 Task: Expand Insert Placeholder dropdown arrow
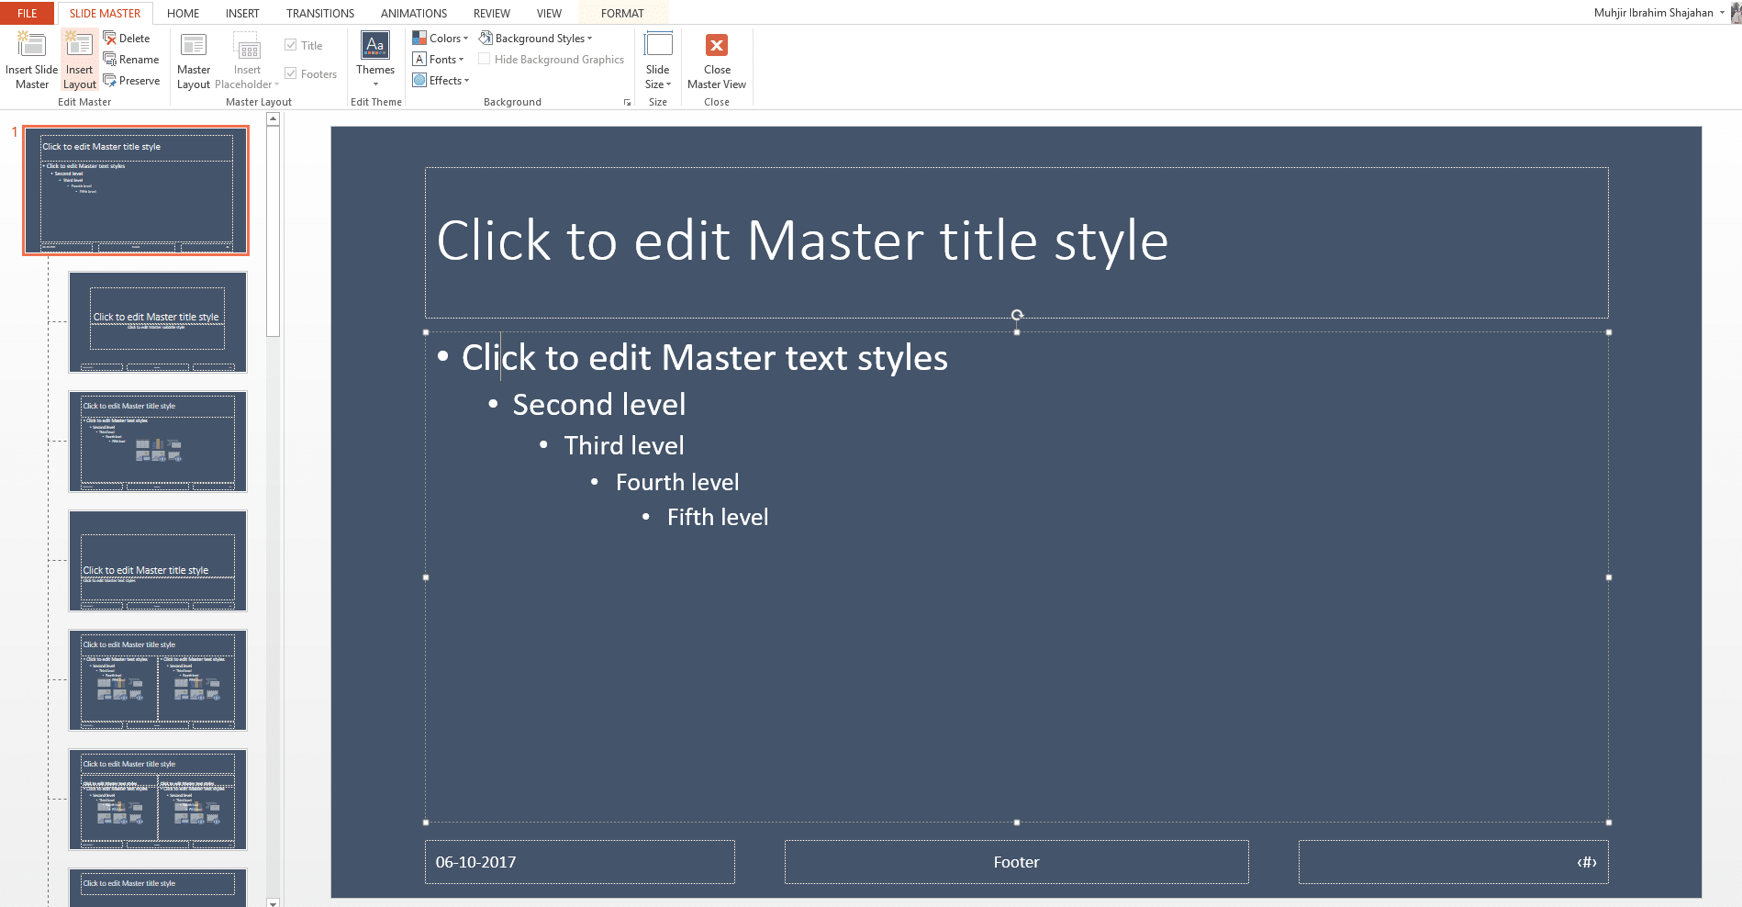pos(276,84)
